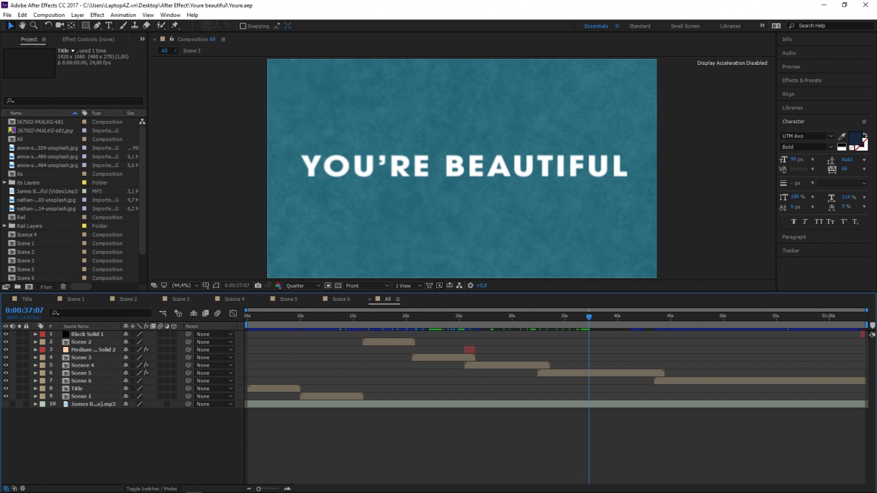Select the Rectangle shape tool
This screenshot has width=877, height=493.
[85, 26]
